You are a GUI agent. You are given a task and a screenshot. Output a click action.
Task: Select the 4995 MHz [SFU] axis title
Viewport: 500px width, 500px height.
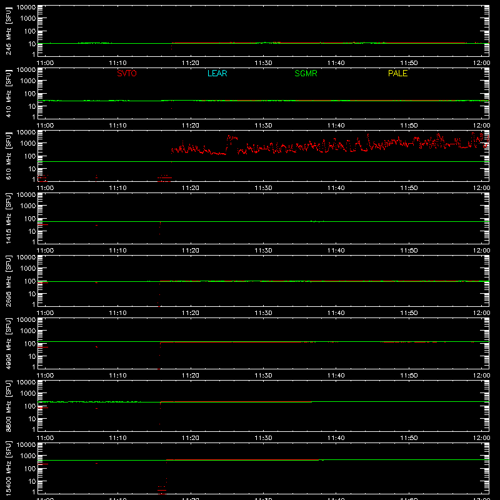click(9, 343)
